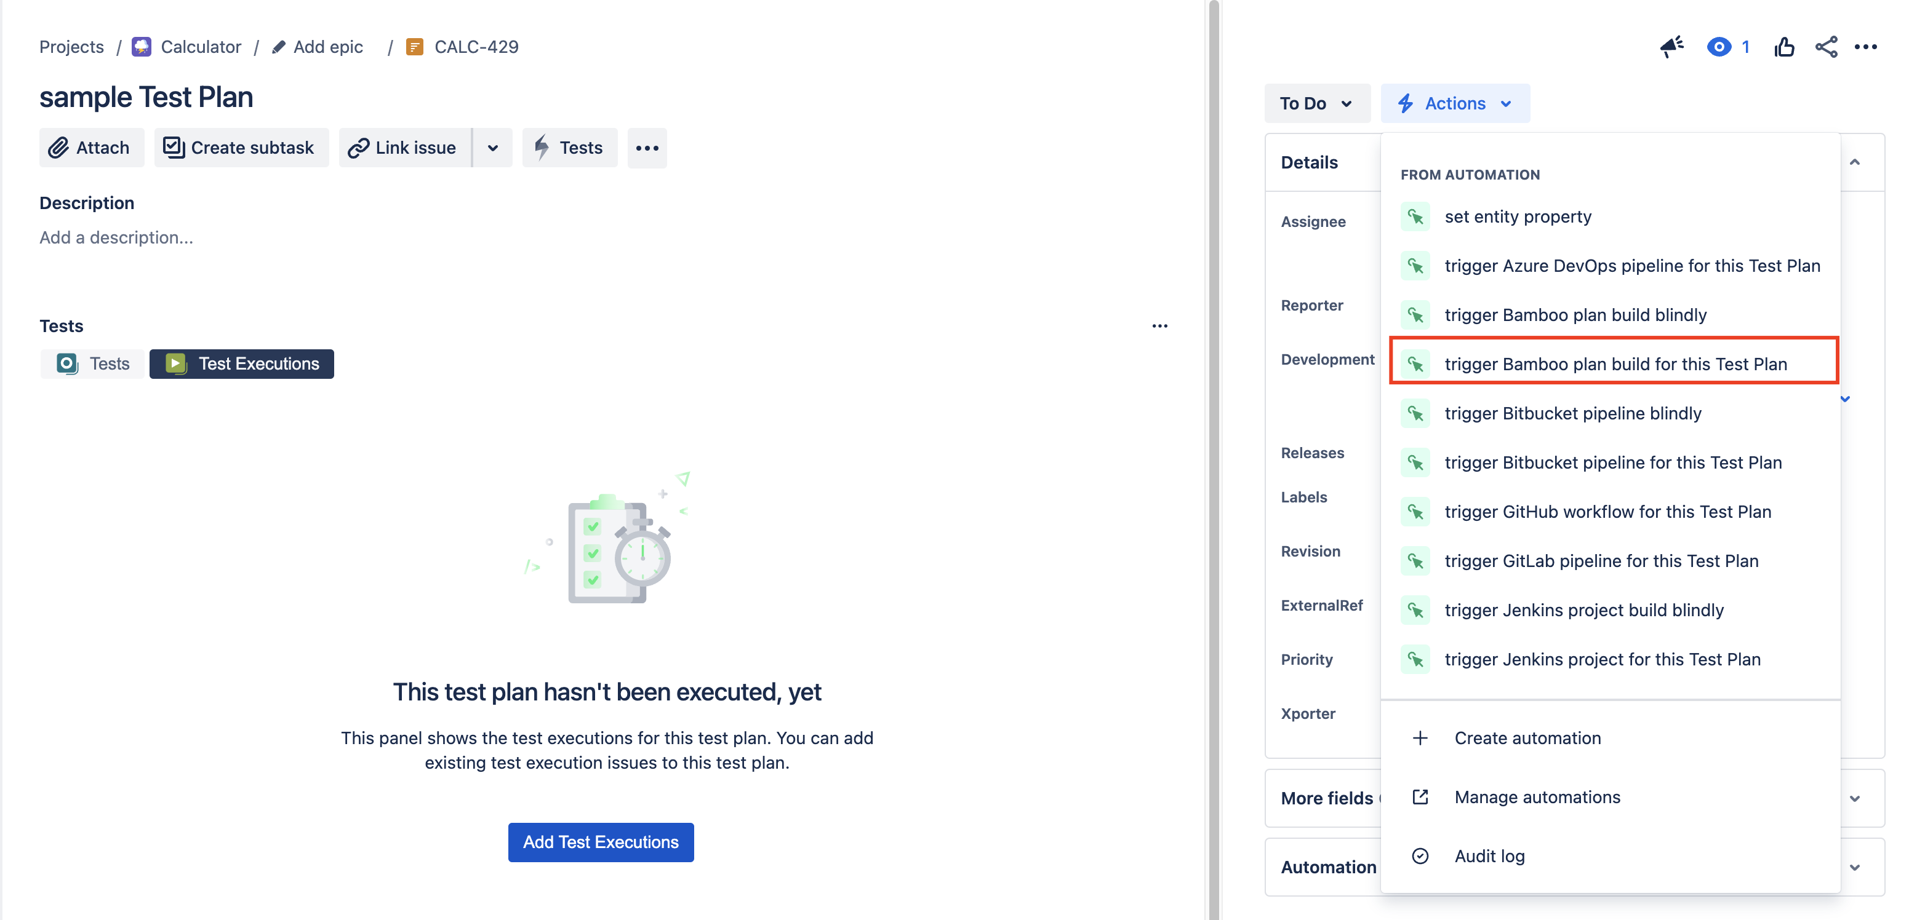Click the Tests lightning toolbar button
The width and height of the screenshot is (1909, 920).
click(569, 148)
